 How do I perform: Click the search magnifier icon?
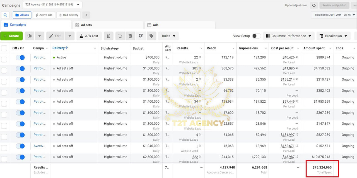tap(5, 15)
